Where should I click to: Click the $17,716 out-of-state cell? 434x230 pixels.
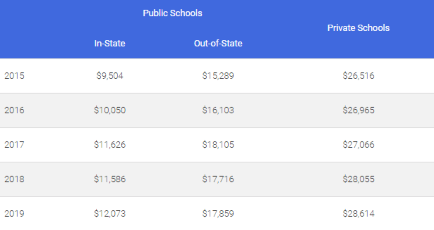[218, 179]
